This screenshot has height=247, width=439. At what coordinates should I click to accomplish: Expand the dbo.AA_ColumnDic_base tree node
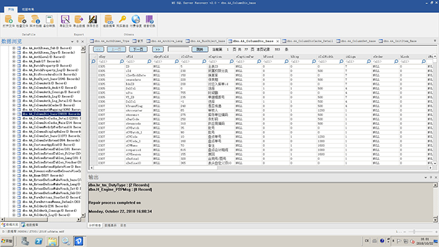(14, 114)
